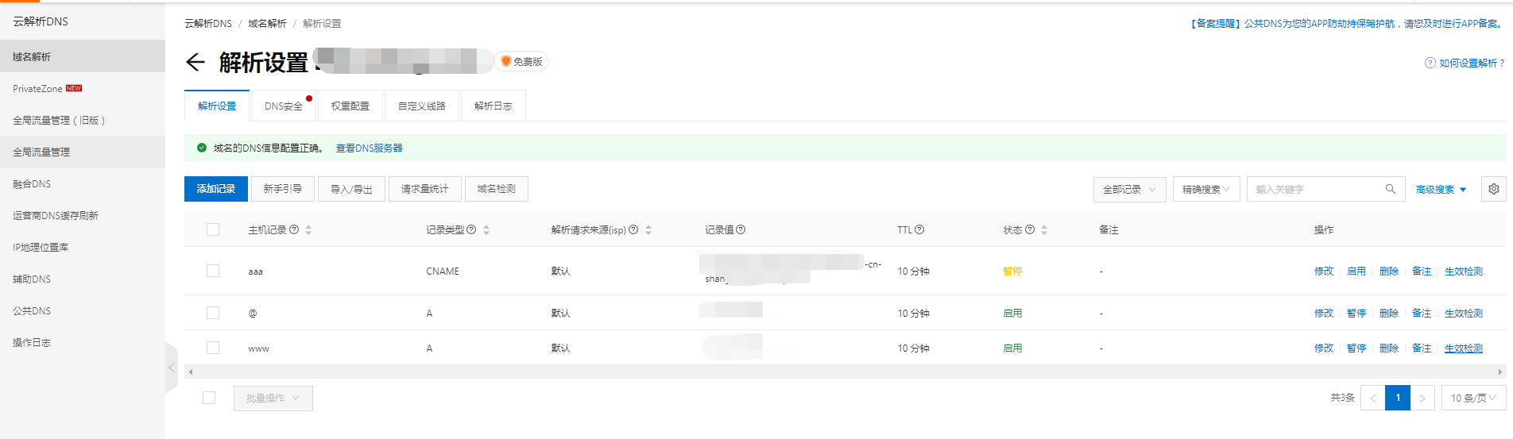Click the help icon next to TTL
This screenshot has height=439, width=1513.
pyautogui.click(x=919, y=229)
